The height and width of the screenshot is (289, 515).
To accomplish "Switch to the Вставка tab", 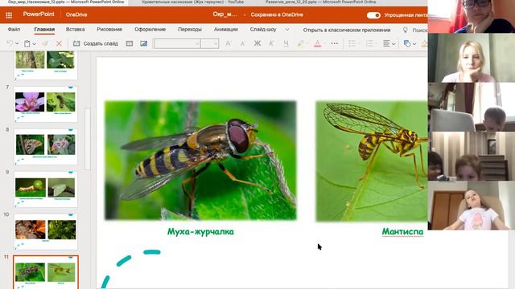I will tap(75, 30).
